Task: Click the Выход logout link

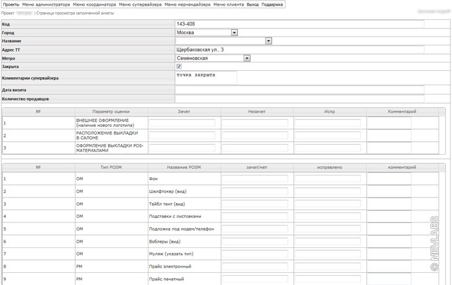Action: pyautogui.click(x=253, y=4)
